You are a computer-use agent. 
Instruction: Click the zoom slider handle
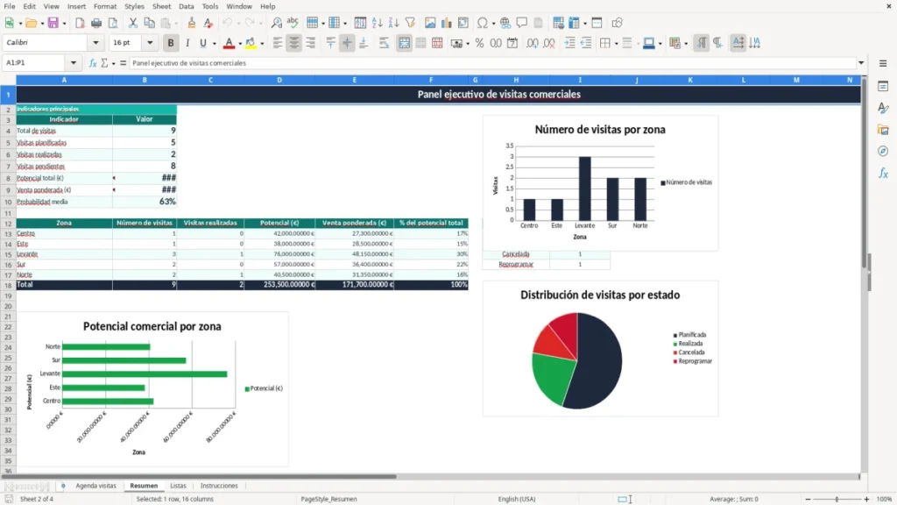pyautogui.click(x=837, y=499)
